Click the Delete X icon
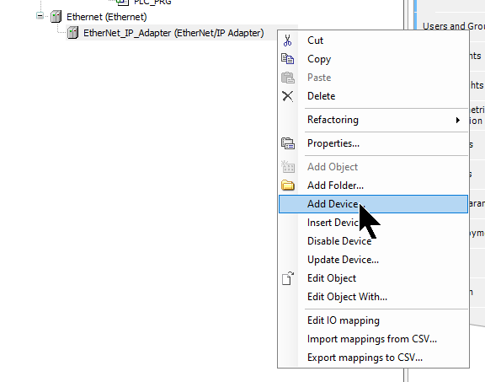This screenshot has width=485, height=382. coord(287,96)
